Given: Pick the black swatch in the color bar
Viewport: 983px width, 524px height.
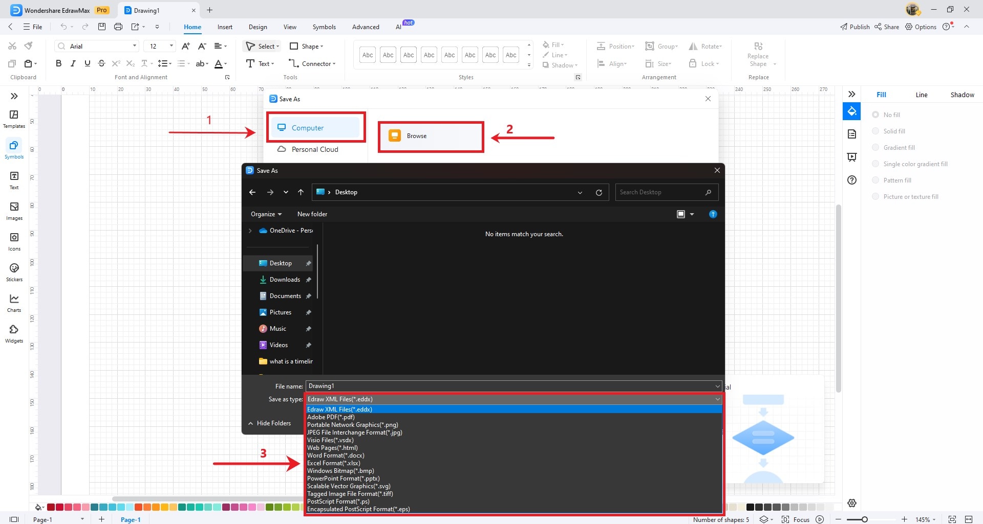Looking at the screenshot, I should click(750, 507).
